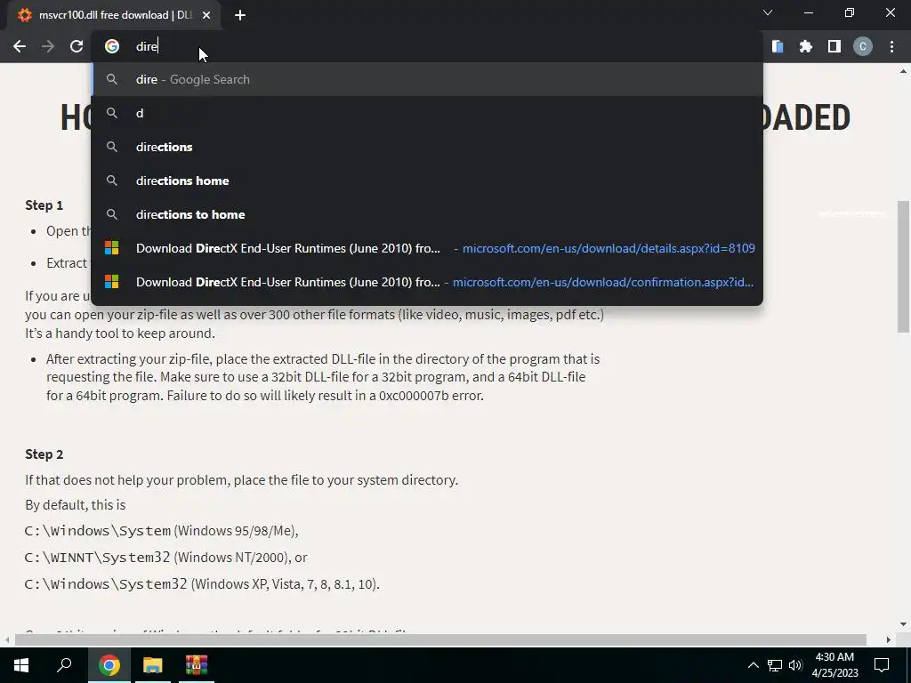Click the 'Step 1' heading
This screenshot has width=911, height=683.
44,205
